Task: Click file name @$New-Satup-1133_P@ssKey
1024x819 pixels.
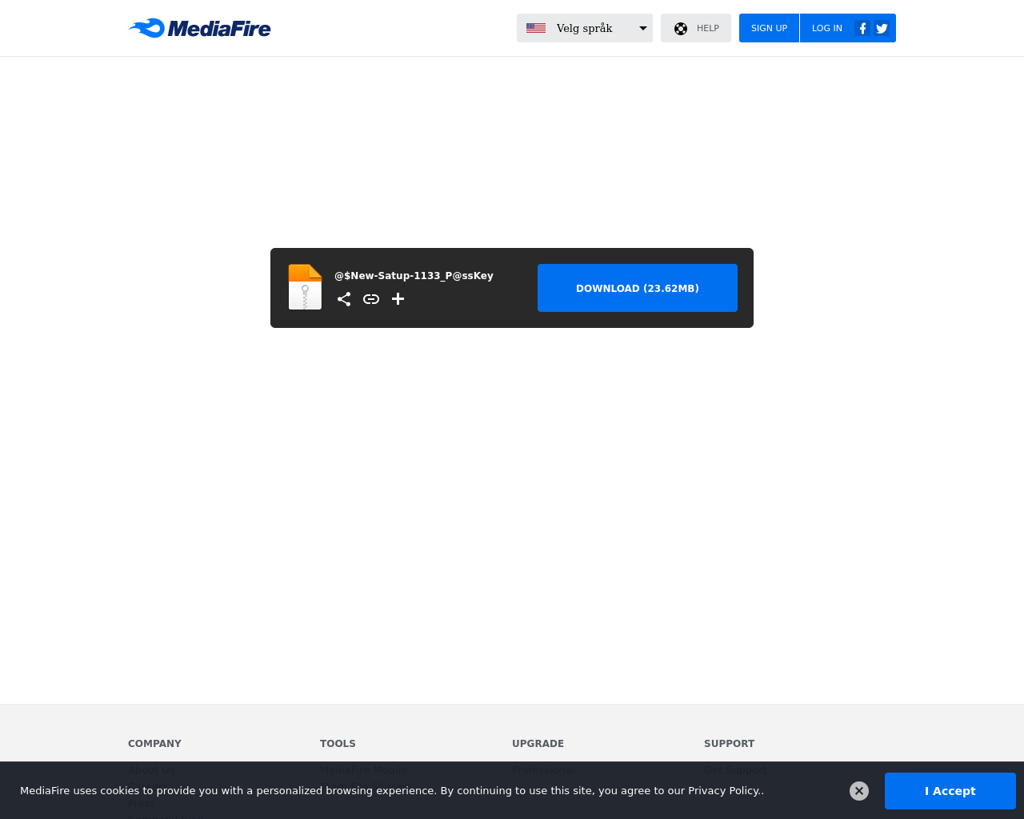Action: coord(414,276)
